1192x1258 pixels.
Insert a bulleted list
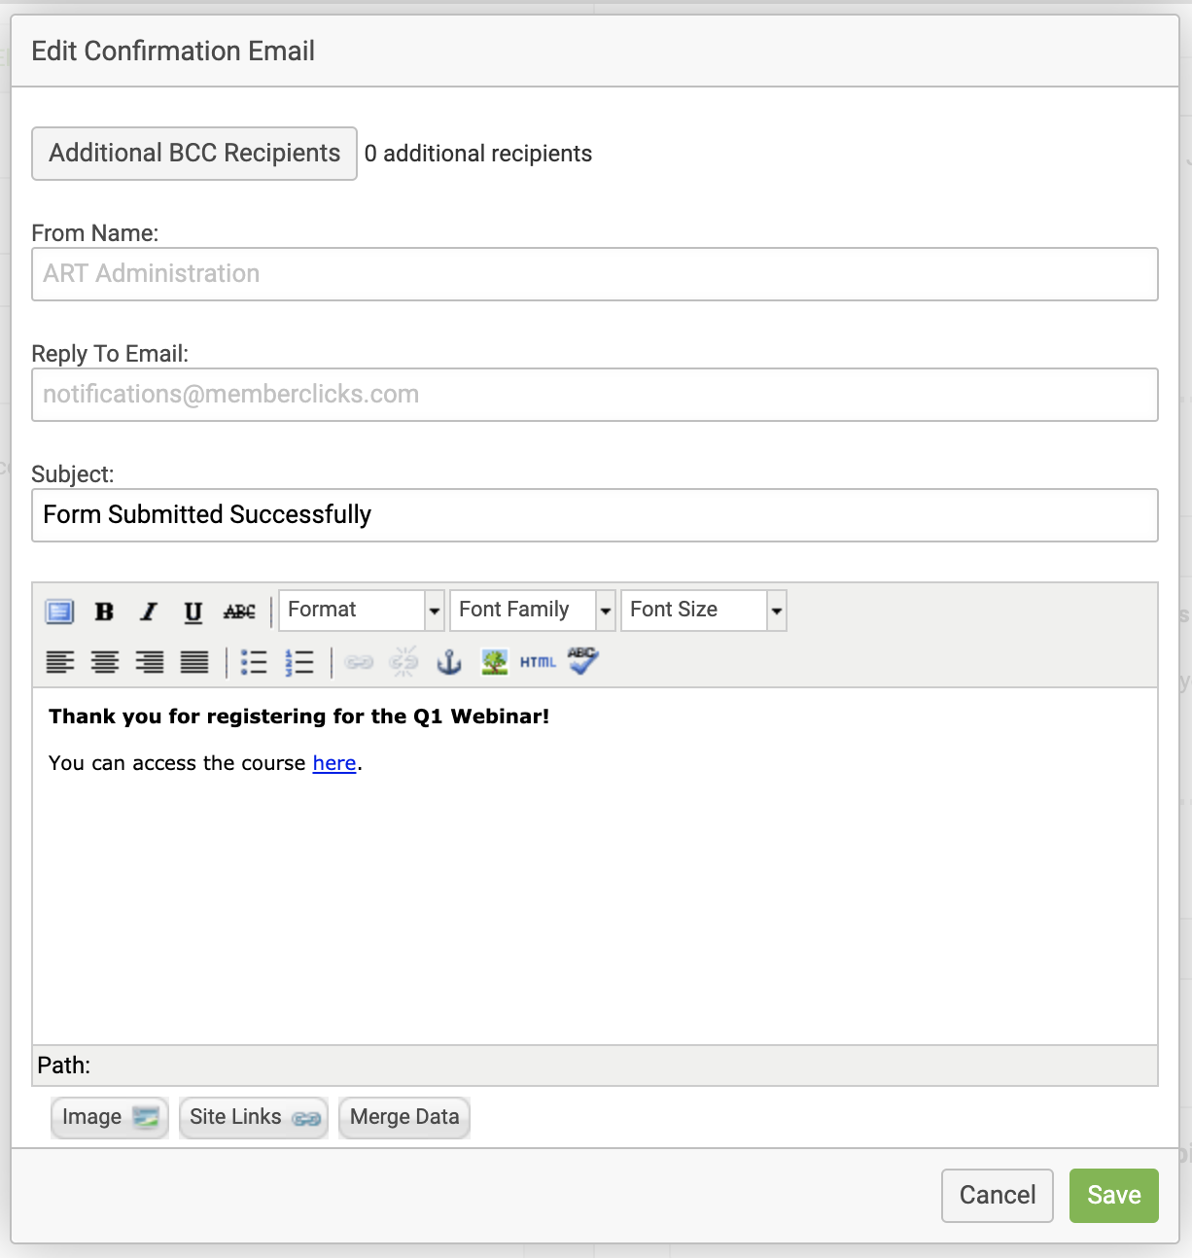[254, 663]
